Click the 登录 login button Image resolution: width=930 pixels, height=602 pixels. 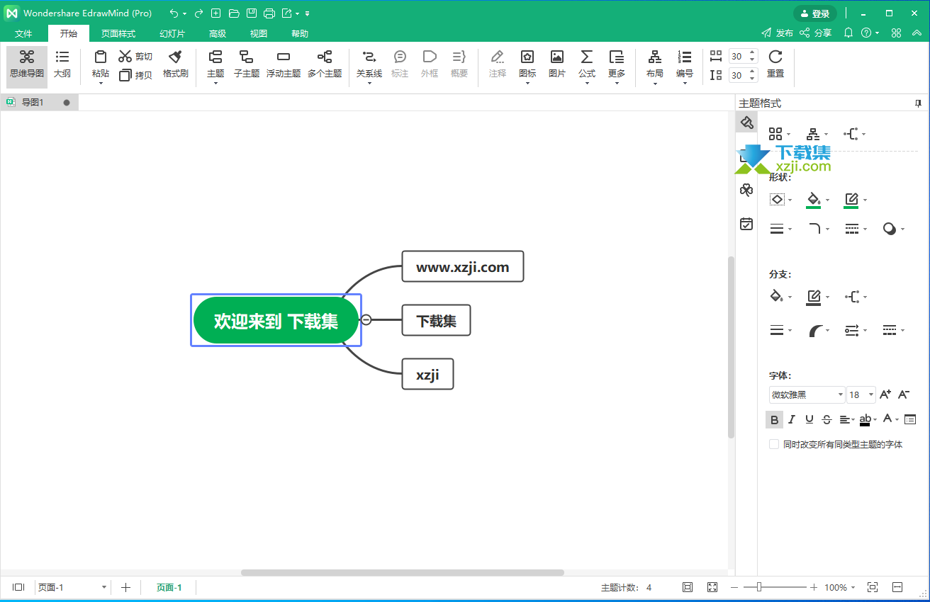pos(815,13)
